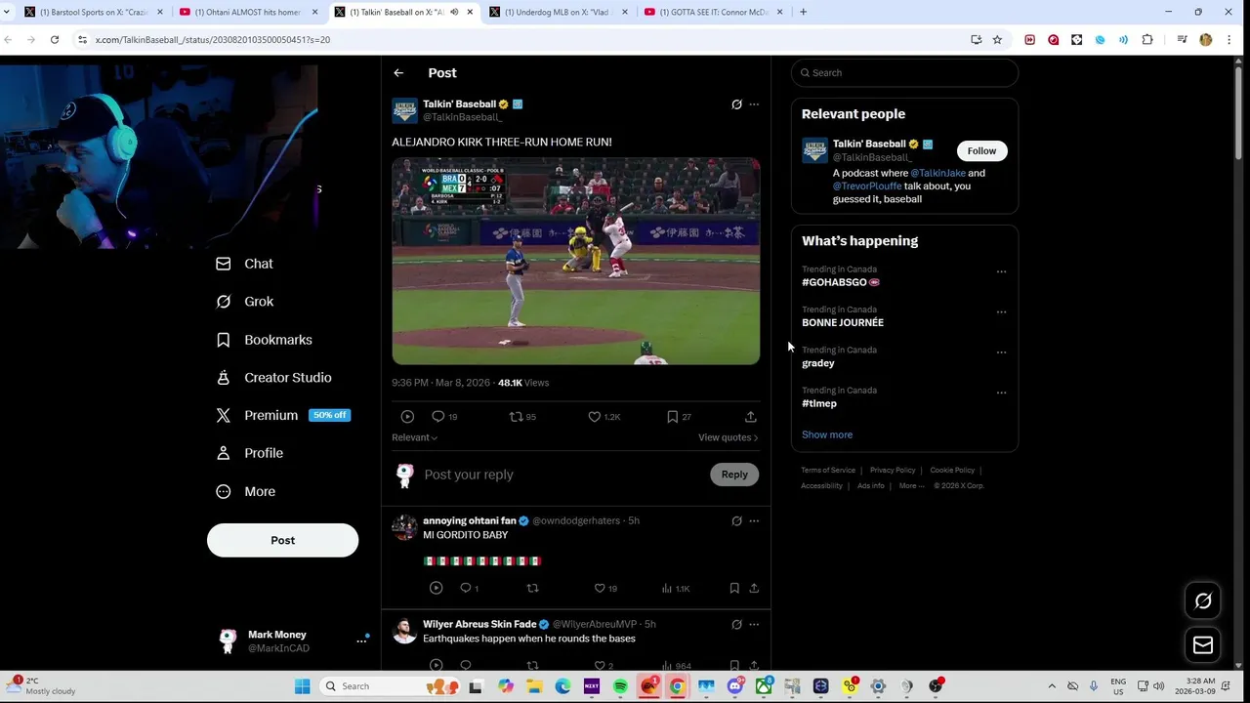Open the taskbar volume control
Screen dimensions: 1250x703
point(1159,686)
